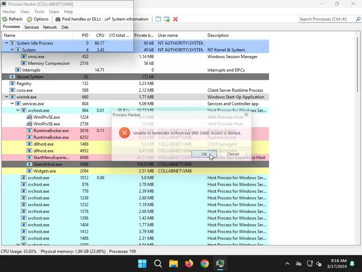Collapse the System process node
Image resolution: width=362 pixels, height=272 pixels.
(x=12, y=50)
